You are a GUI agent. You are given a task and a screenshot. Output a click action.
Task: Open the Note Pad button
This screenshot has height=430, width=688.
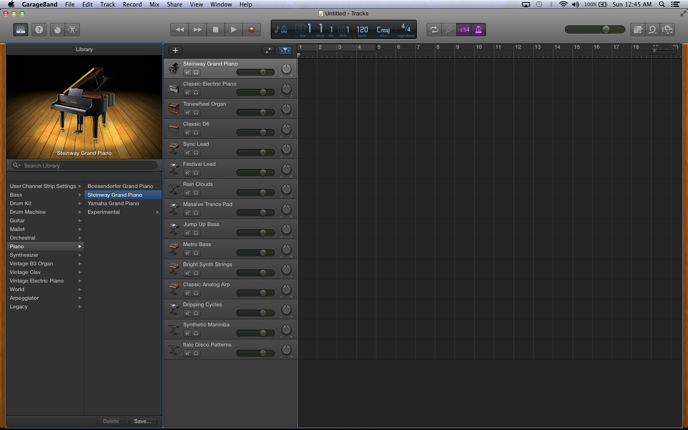(x=638, y=29)
